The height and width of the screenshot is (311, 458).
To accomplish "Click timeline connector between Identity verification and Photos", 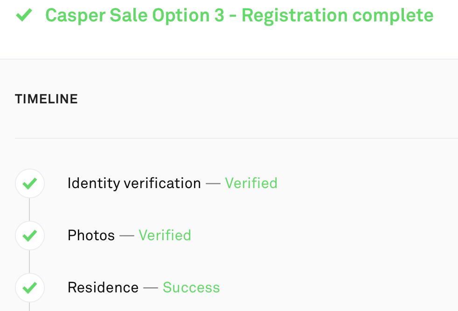I will tap(29, 210).
